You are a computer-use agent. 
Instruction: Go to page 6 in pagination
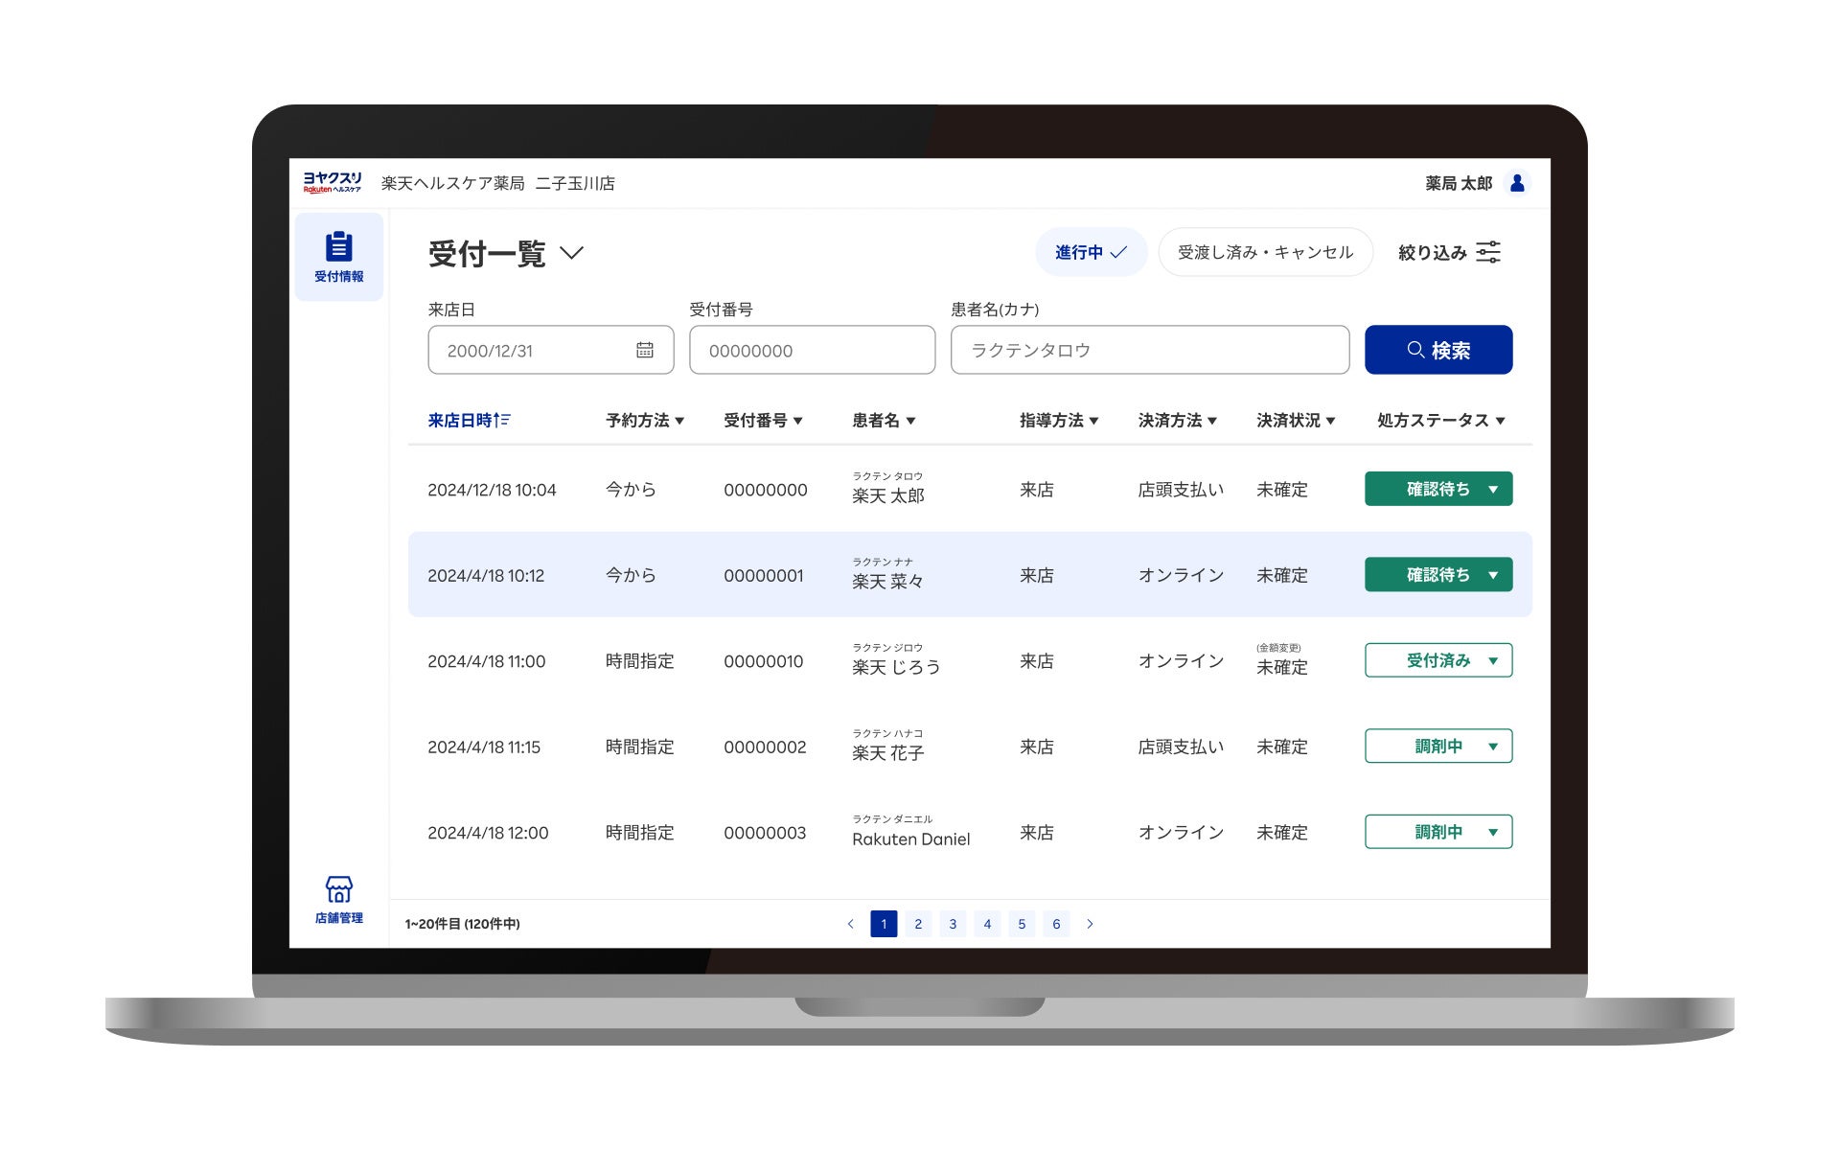pyautogui.click(x=1056, y=924)
